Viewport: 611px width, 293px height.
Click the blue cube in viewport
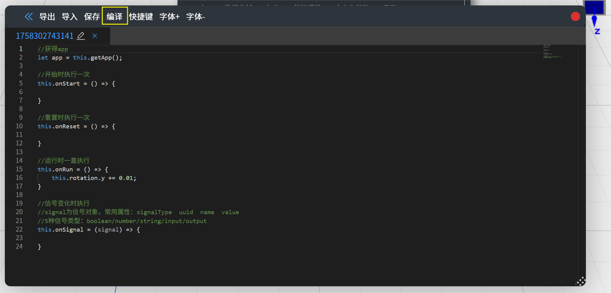tap(594, 7)
